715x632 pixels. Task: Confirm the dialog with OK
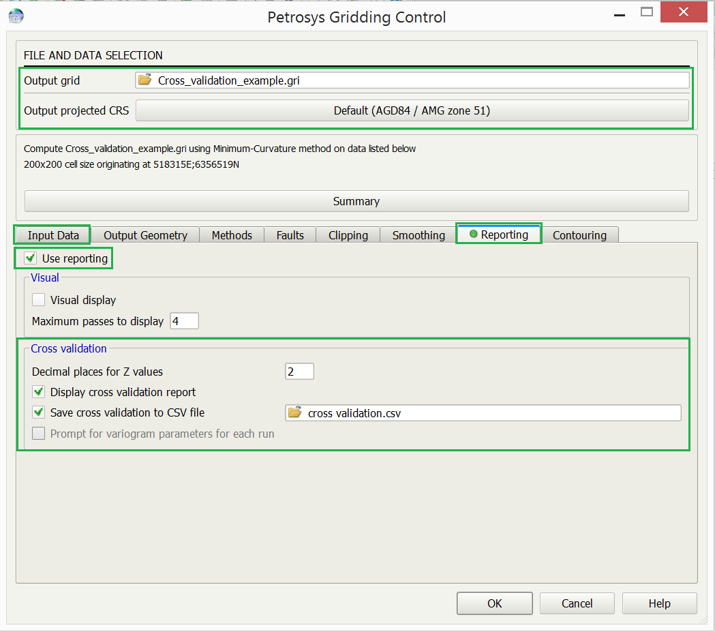[494, 603]
